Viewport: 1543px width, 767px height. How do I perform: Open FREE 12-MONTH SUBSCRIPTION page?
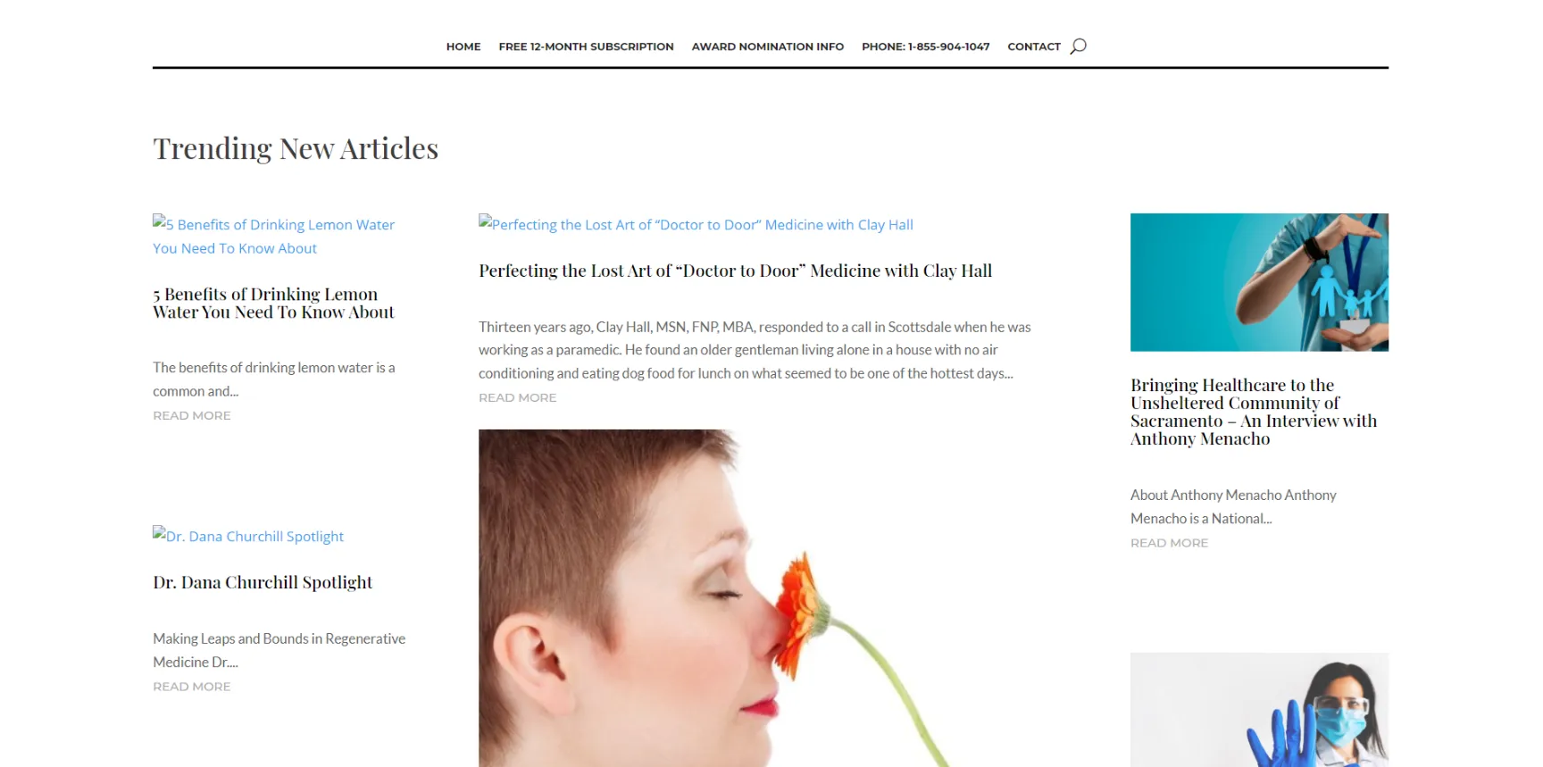(586, 46)
